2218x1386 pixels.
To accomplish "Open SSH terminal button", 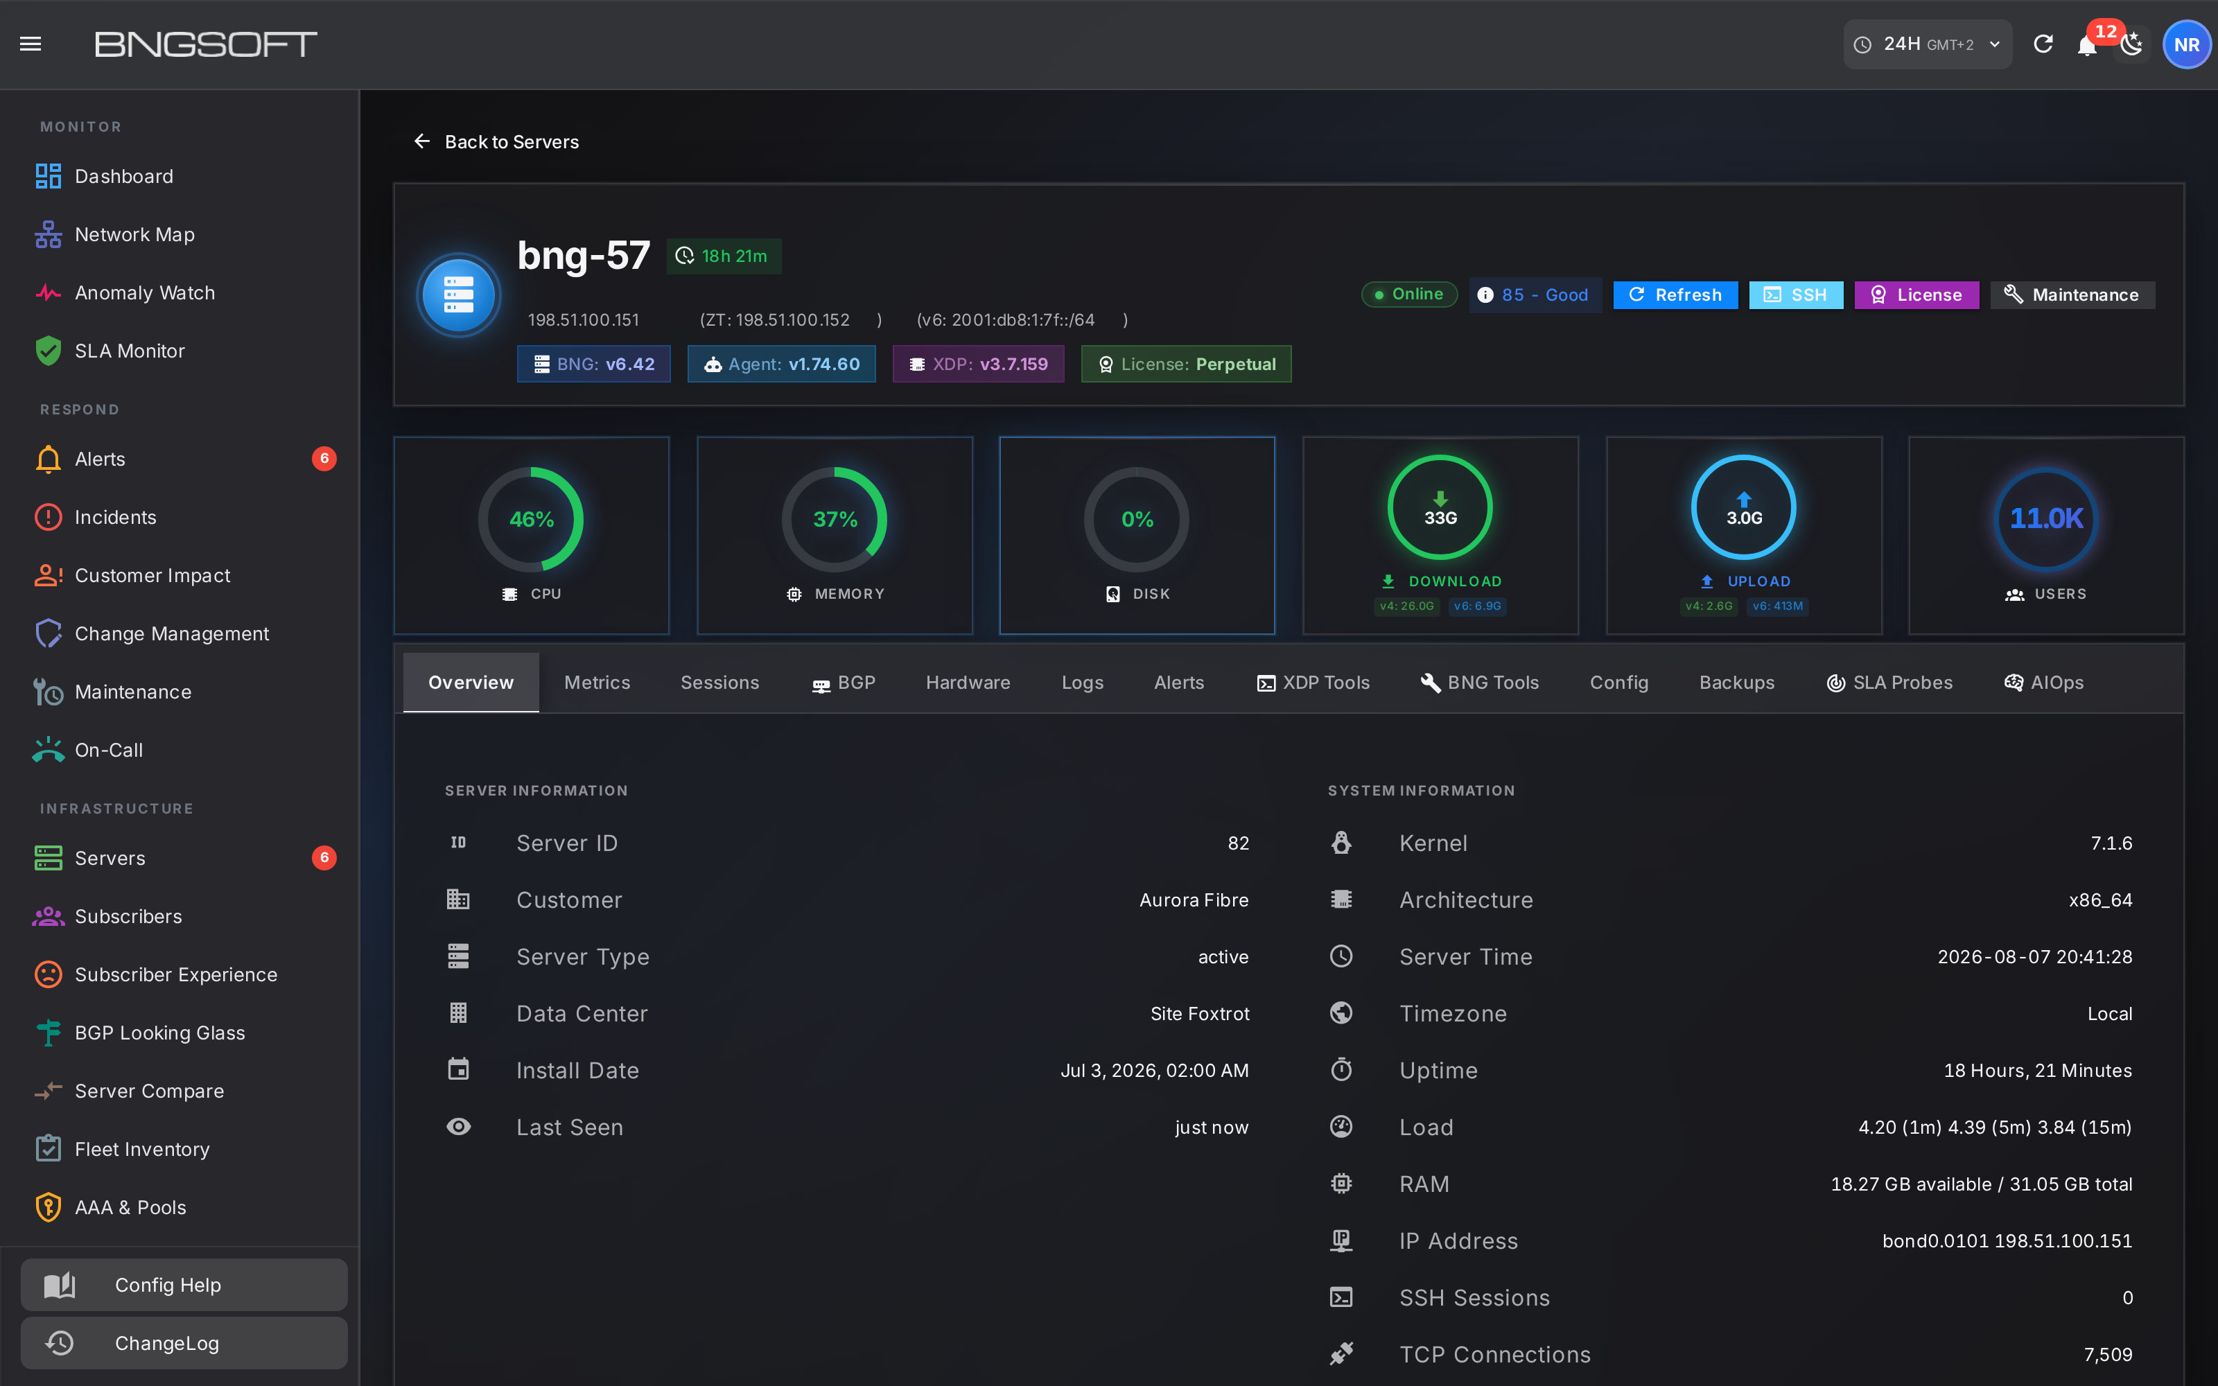I will (x=1795, y=295).
